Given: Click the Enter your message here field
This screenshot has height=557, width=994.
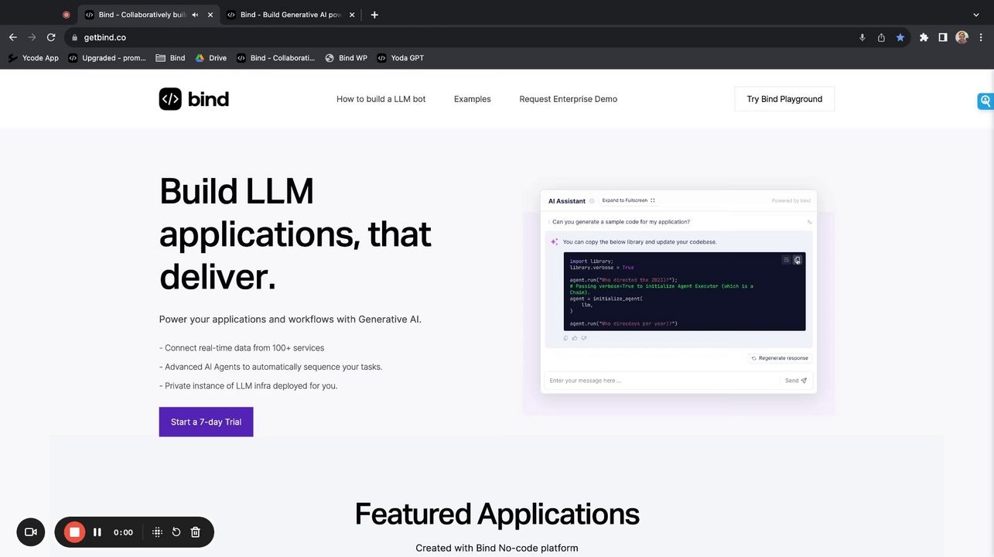Looking at the screenshot, I should 664,381.
